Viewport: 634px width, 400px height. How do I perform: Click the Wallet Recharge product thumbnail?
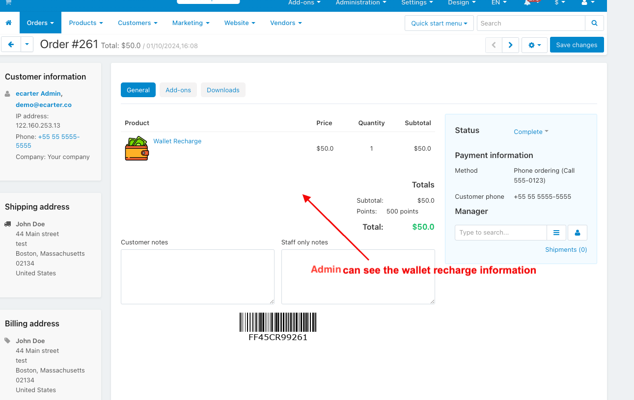pyautogui.click(x=137, y=148)
